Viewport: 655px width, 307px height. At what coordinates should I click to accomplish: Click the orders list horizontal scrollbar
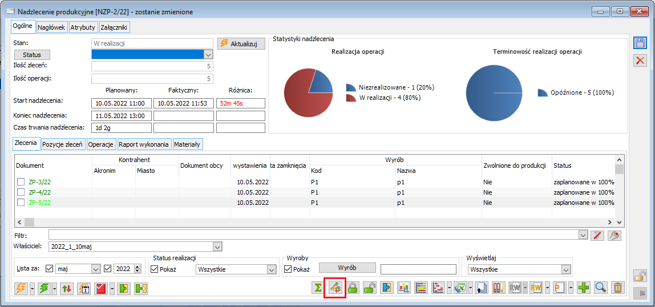click(x=316, y=222)
